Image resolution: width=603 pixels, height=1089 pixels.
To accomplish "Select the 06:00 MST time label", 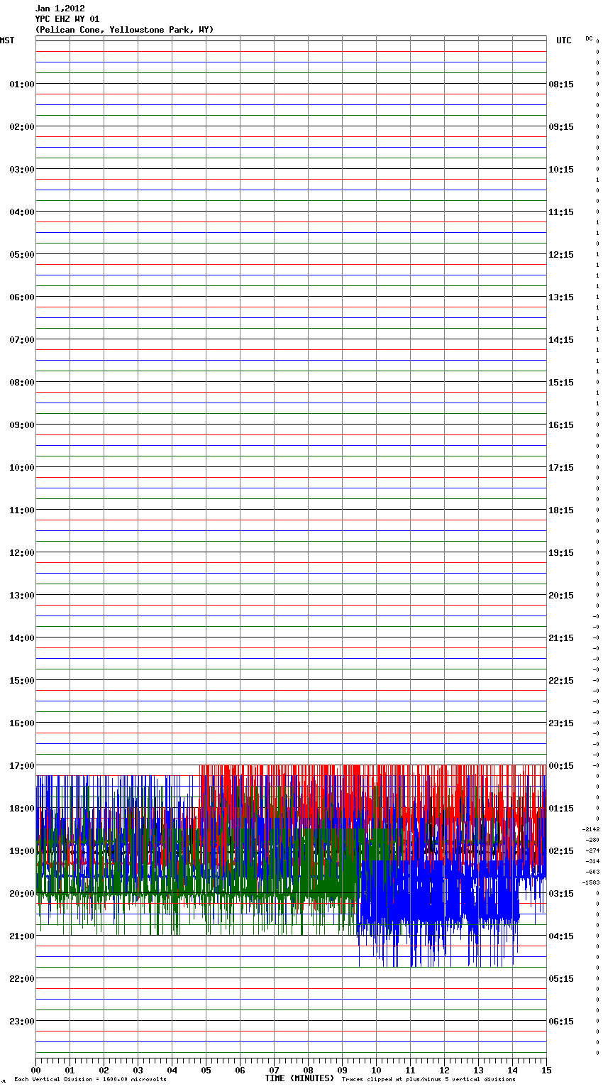I will (x=22, y=297).
